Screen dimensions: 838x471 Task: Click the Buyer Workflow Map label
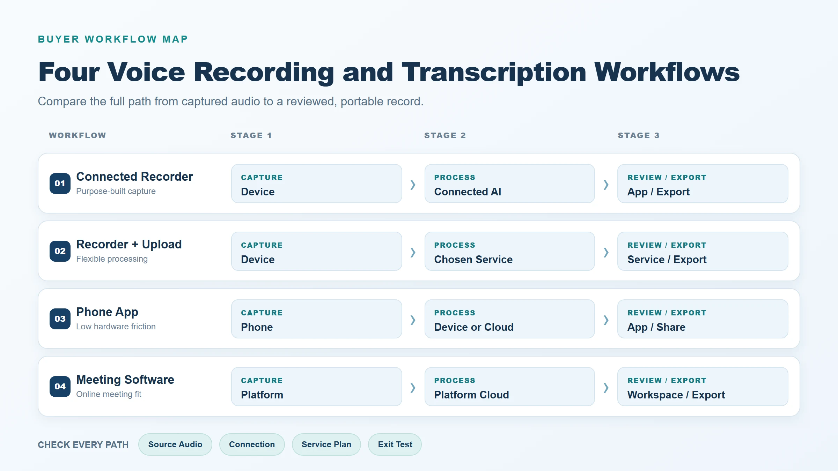(113, 39)
